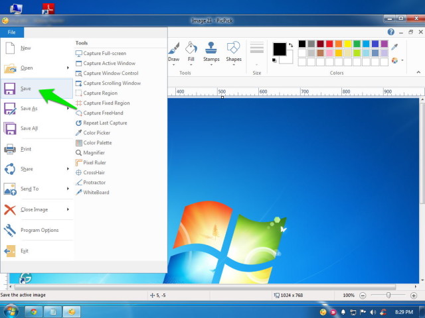Select the Fill bucket tool
Image resolution: width=425 pixels, height=318 pixels.
coord(191,52)
